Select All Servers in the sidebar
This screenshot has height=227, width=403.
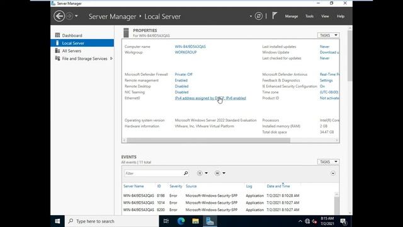click(82, 50)
